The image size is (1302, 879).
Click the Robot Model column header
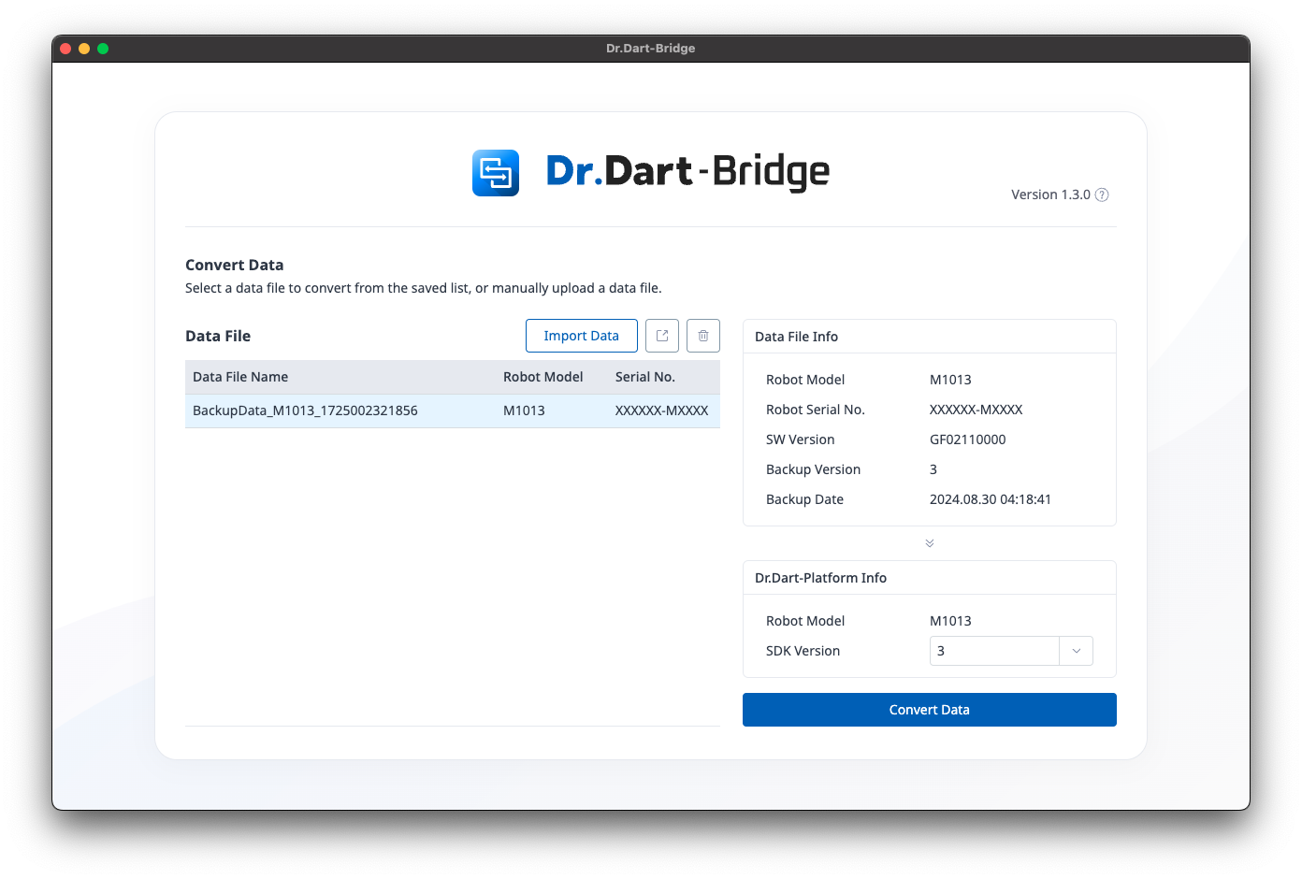click(542, 377)
